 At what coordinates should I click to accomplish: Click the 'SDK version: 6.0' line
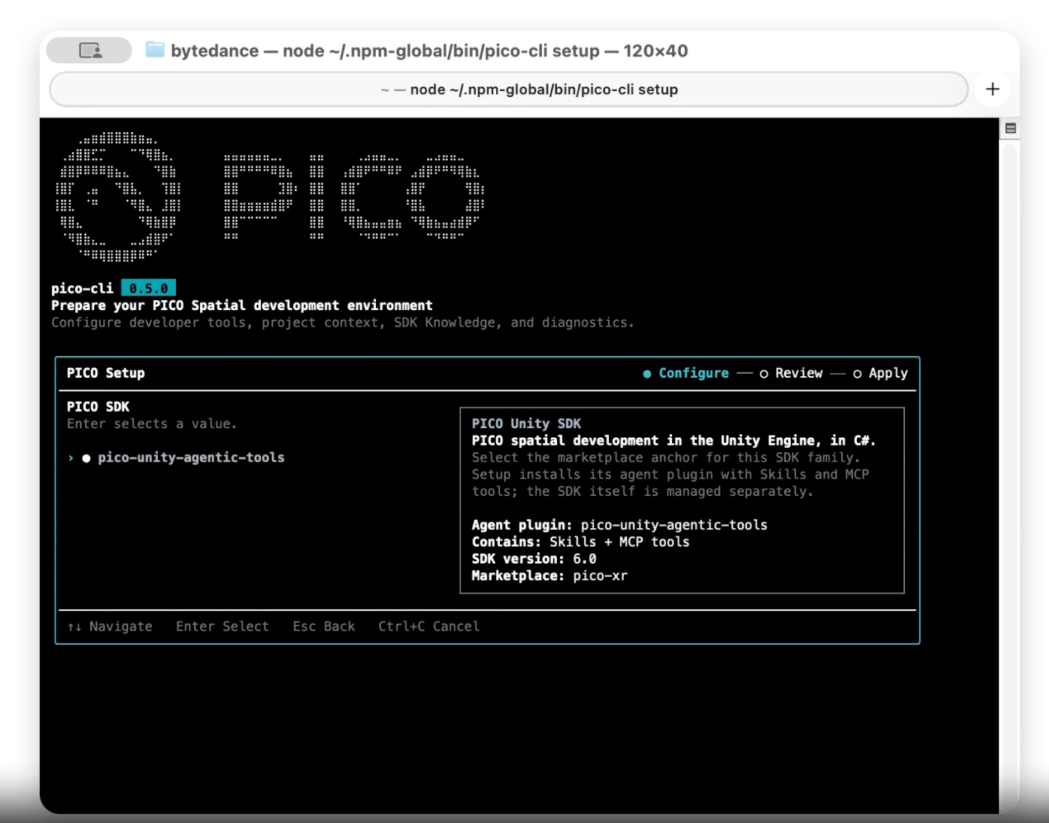click(533, 559)
